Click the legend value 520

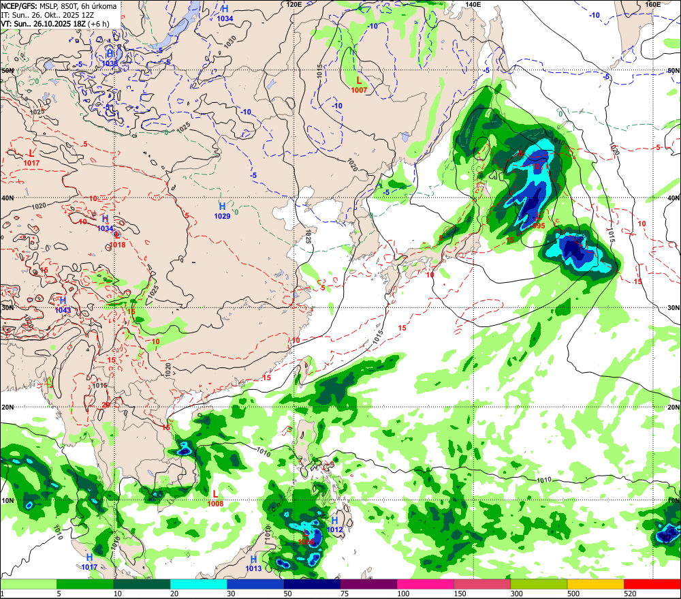pos(630,594)
